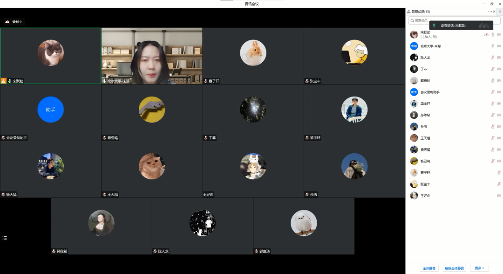Viewport: 503px width, 274px height.
Task: Expand the 更多 dropdown button
Action: tap(479, 268)
